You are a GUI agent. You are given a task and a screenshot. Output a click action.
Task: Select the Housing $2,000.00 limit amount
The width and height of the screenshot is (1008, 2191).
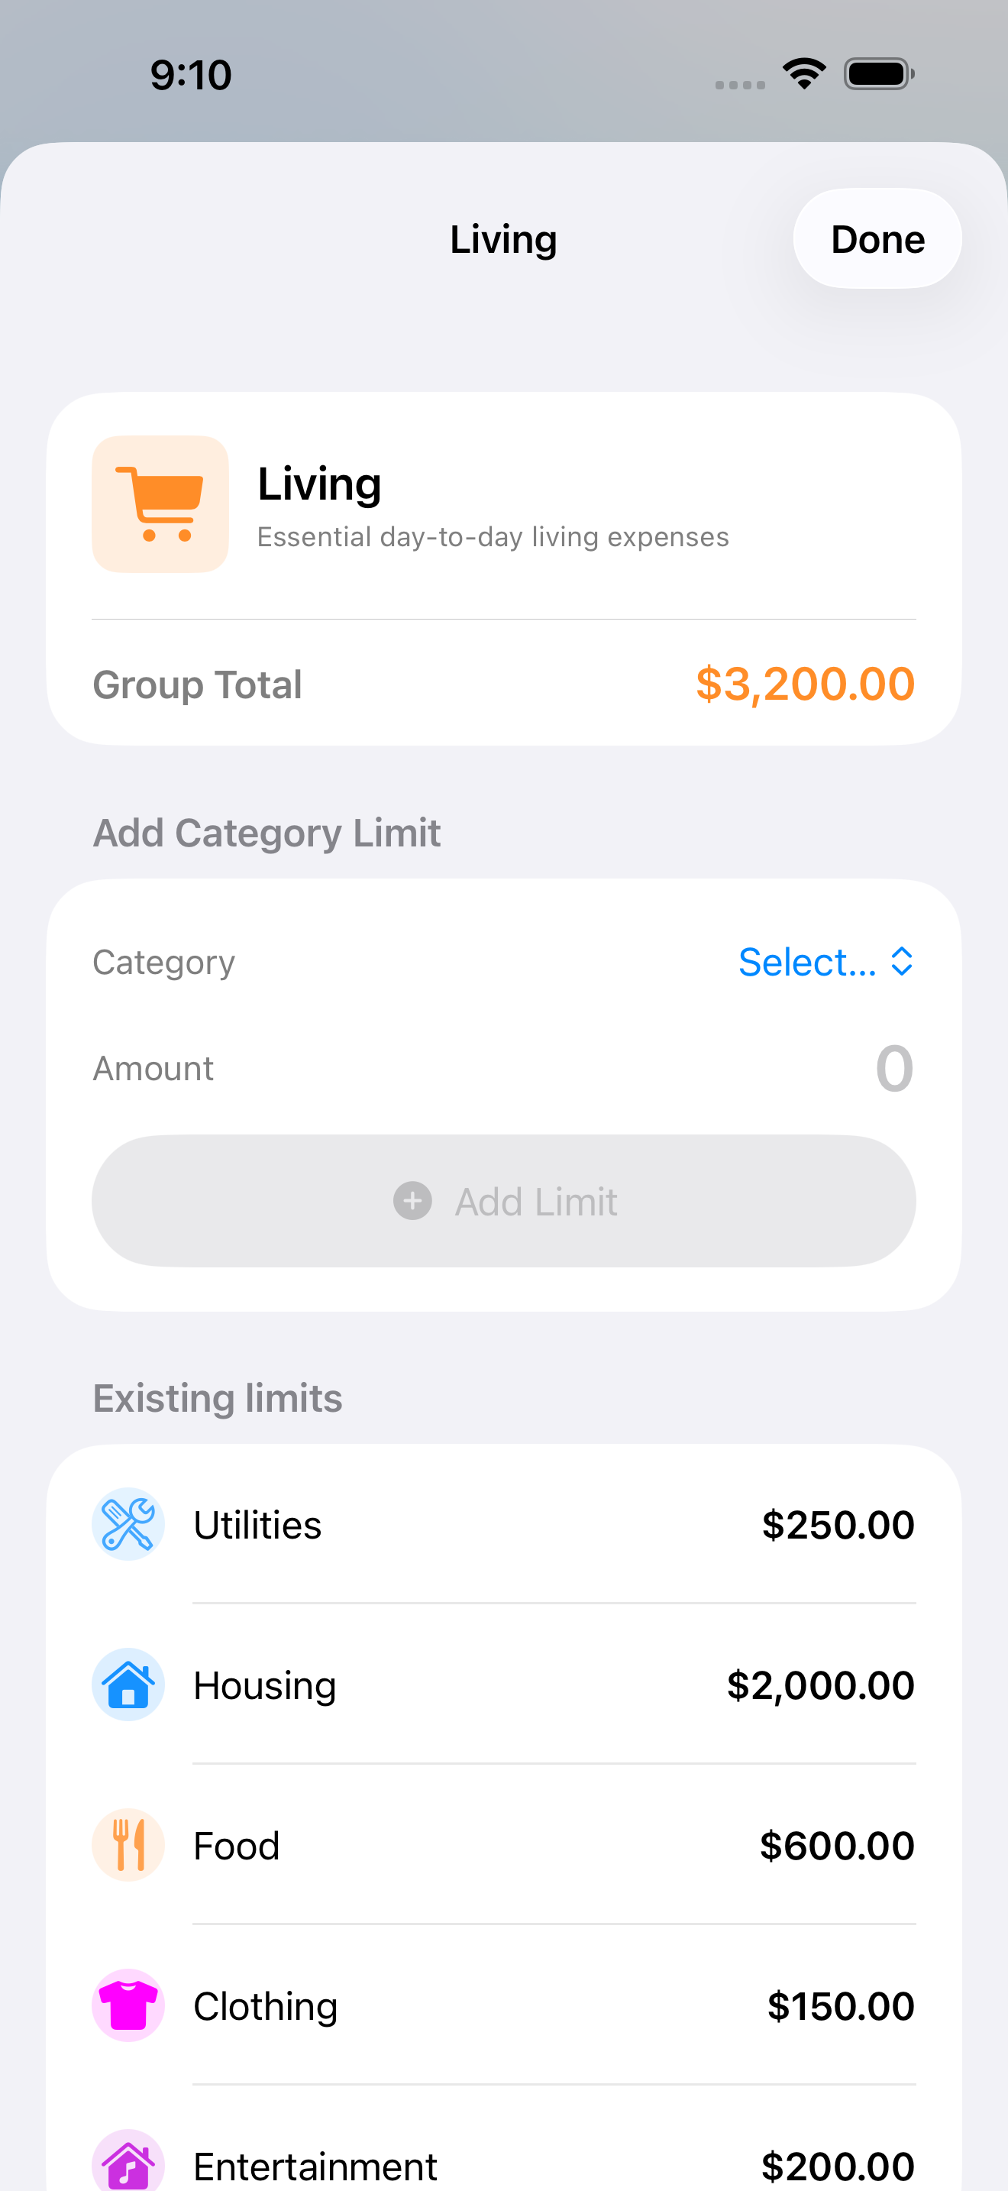(x=820, y=1685)
